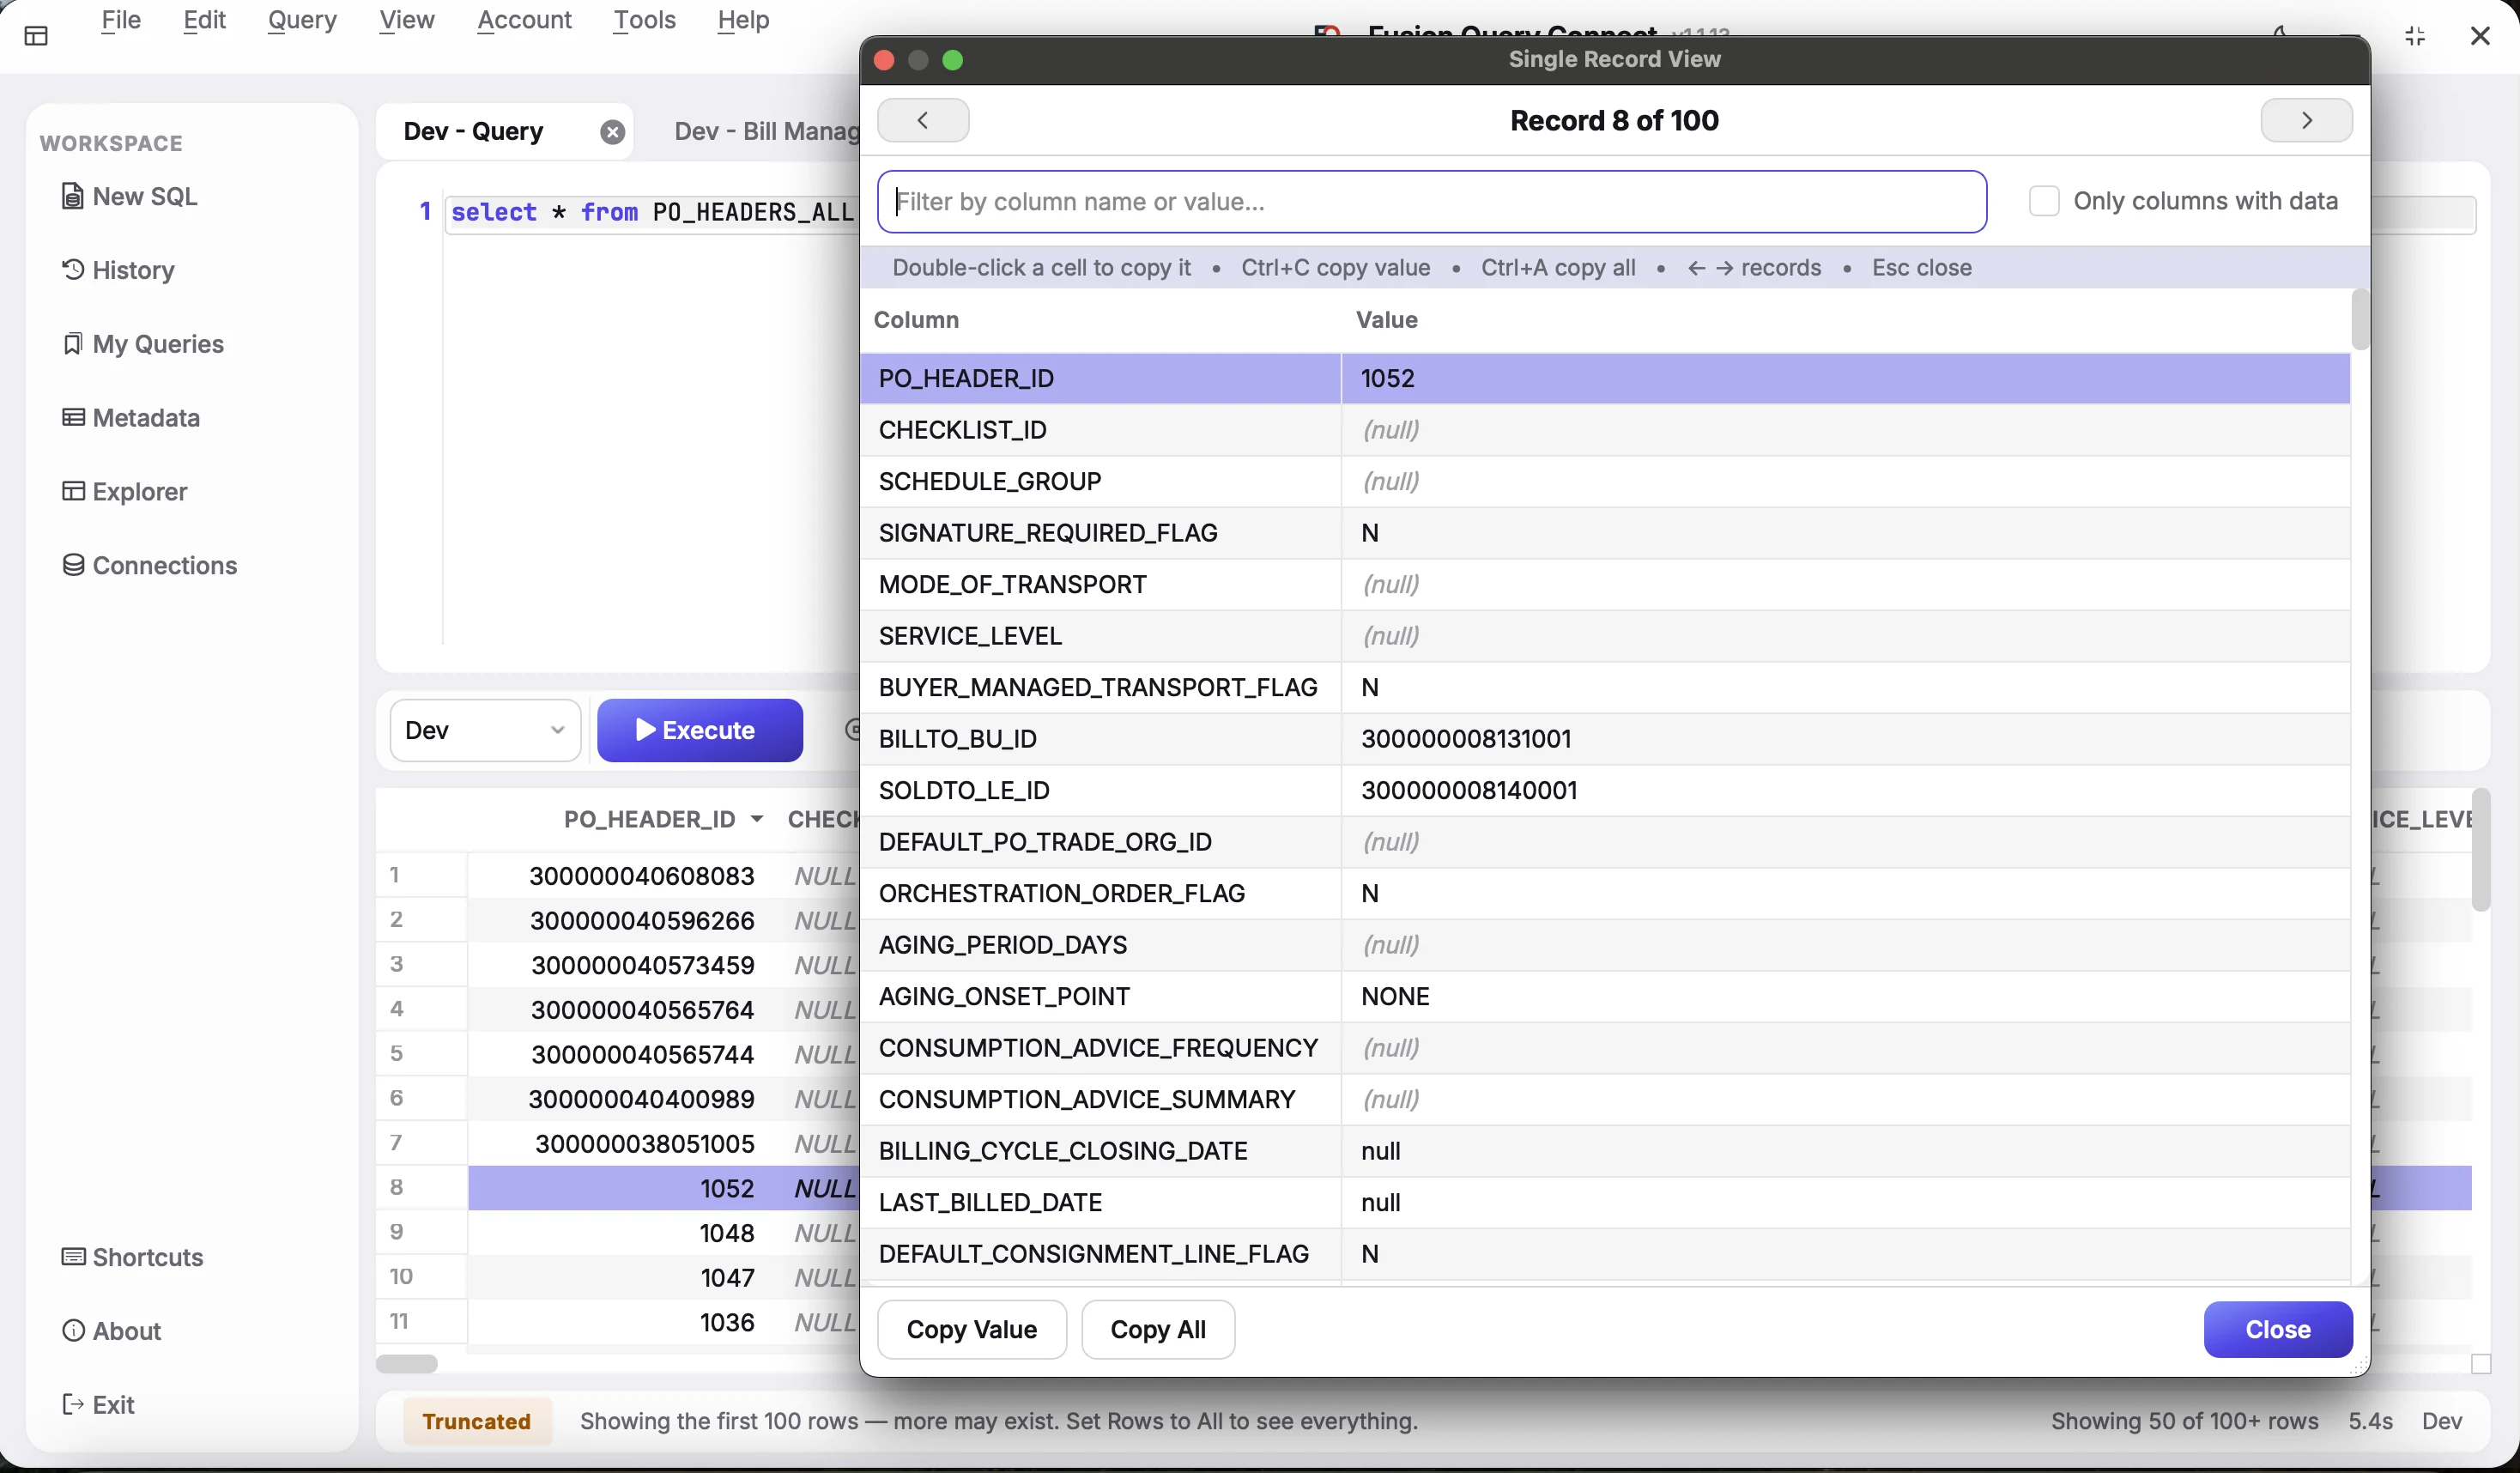Click Exit in the sidebar

98,1405
